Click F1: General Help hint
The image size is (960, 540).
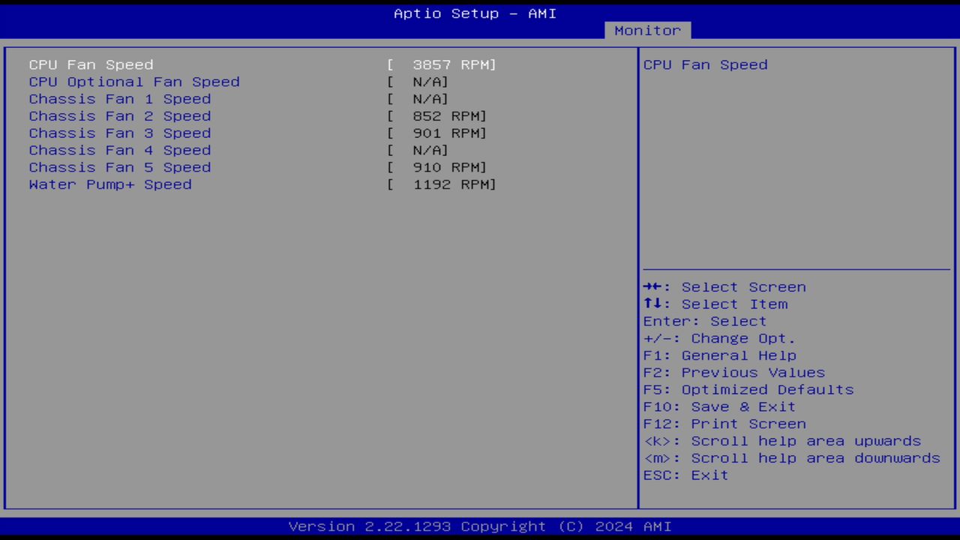(x=720, y=355)
